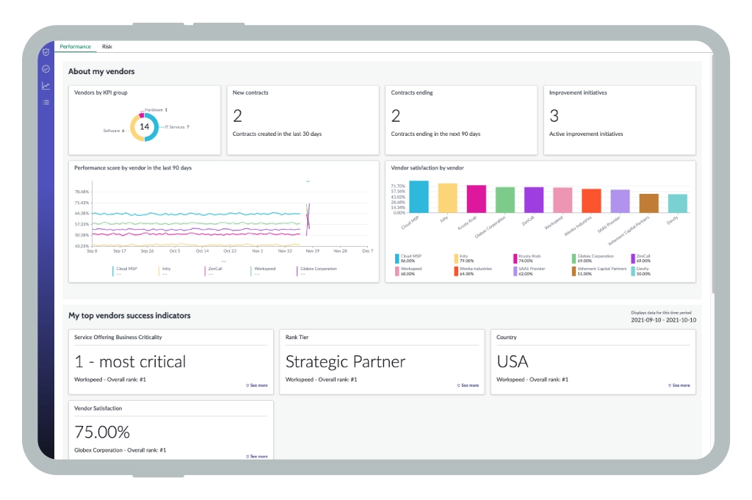Open the line chart sidebar icon
The image size is (752, 500).
point(46,86)
